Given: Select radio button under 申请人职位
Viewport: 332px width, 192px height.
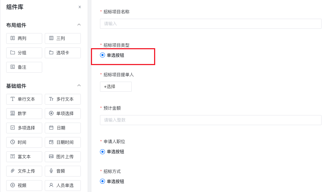Looking at the screenshot, I should [102, 152].
